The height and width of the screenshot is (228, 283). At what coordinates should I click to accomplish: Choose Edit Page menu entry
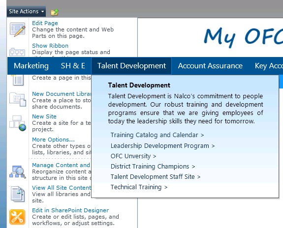[45, 23]
